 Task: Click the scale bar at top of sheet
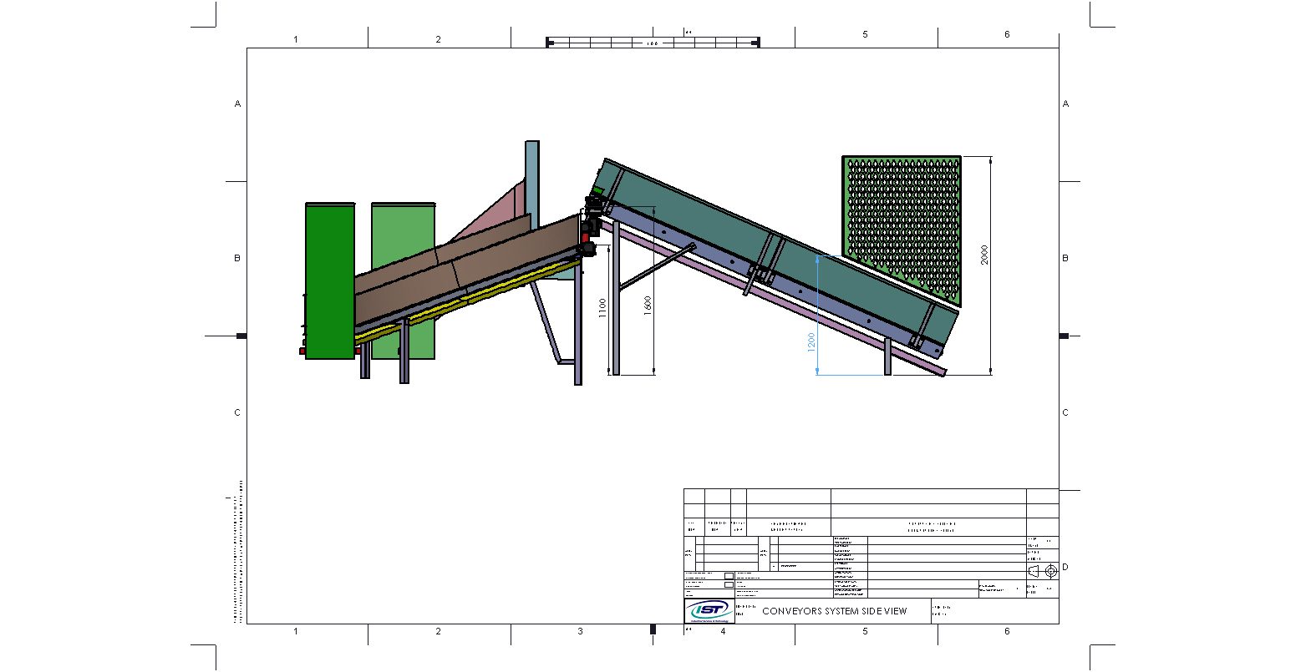pos(652,43)
